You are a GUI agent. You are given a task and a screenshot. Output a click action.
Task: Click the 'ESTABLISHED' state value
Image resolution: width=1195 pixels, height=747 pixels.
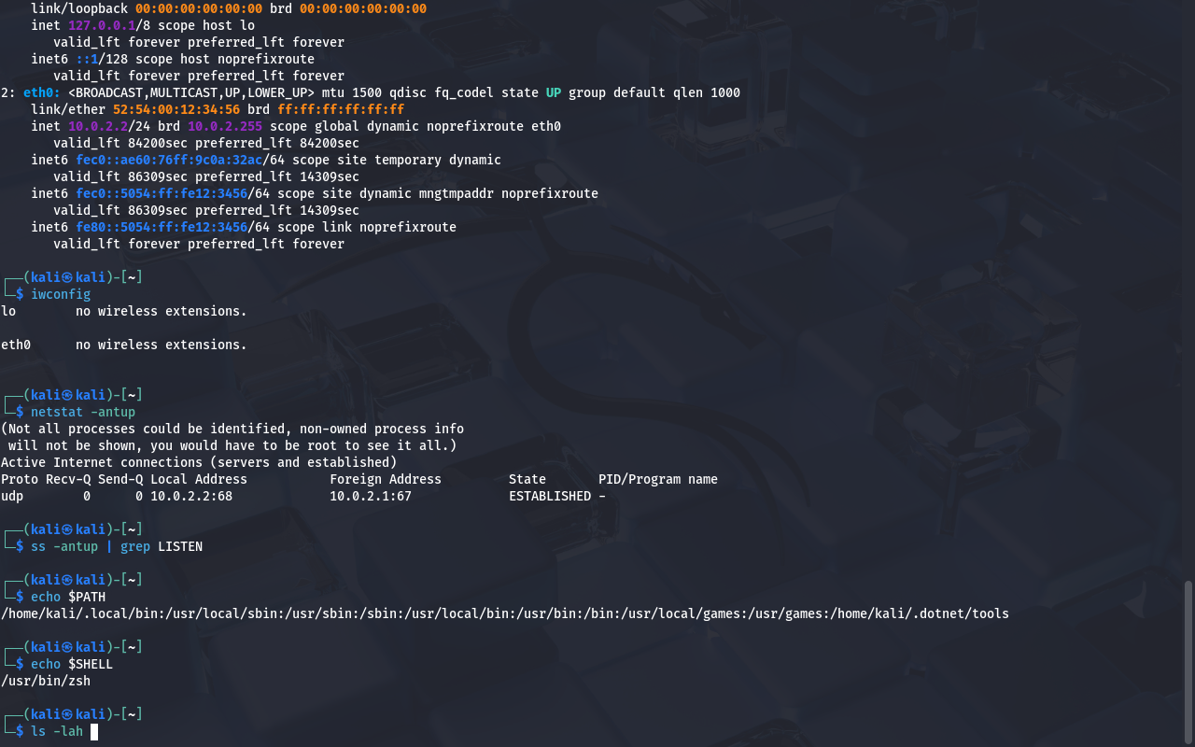(550, 496)
